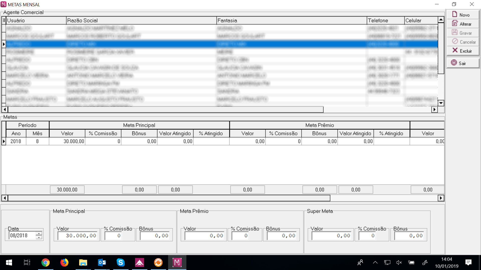Click the pen/ink workspace tray icon

425,262
